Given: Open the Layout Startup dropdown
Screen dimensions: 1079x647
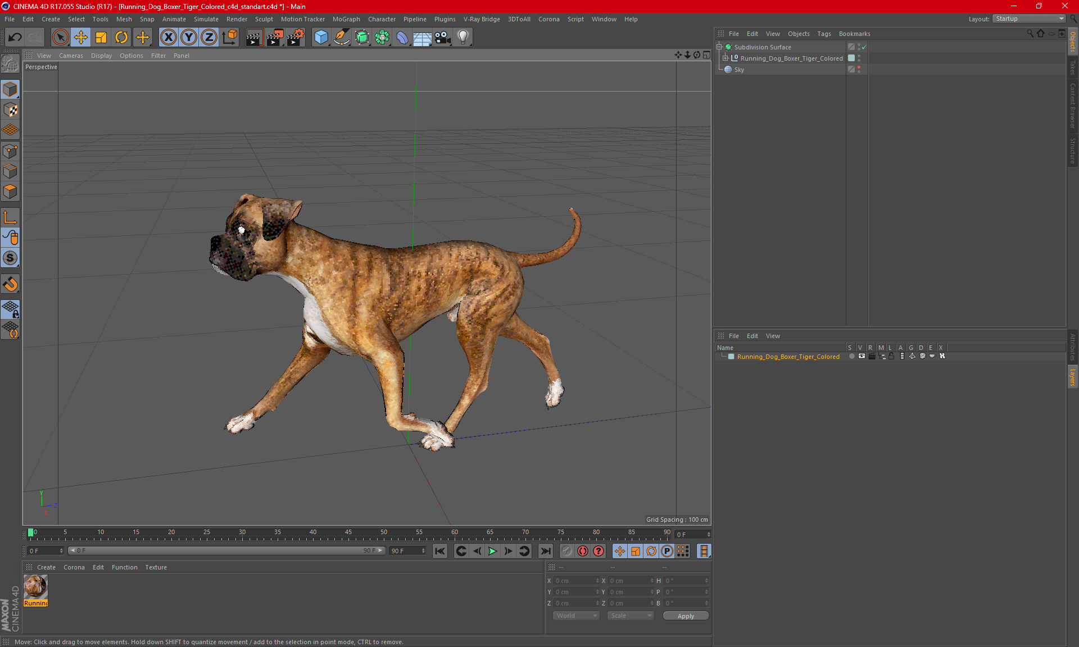Looking at the screenshot, I should click(1029, 19).
